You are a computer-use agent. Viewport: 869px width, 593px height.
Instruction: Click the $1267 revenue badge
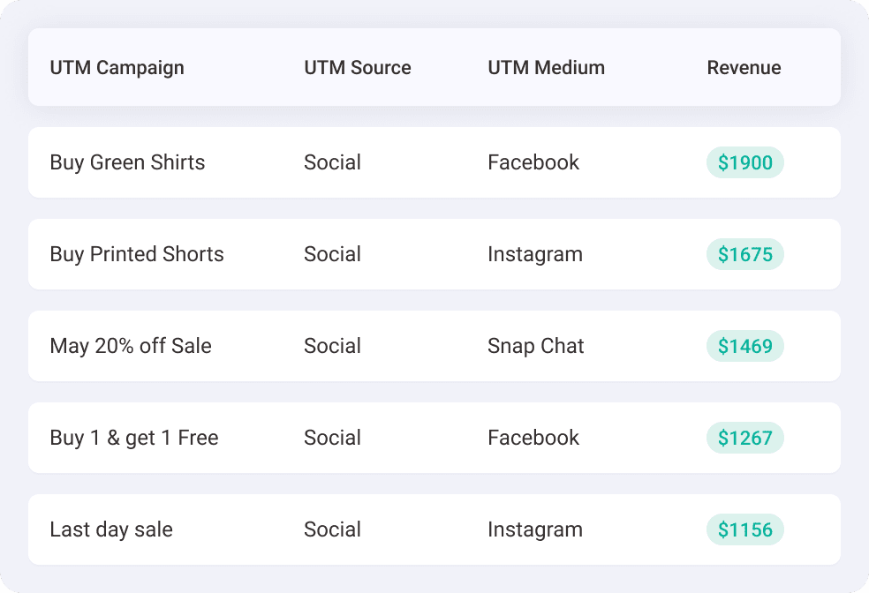point(744,438)
